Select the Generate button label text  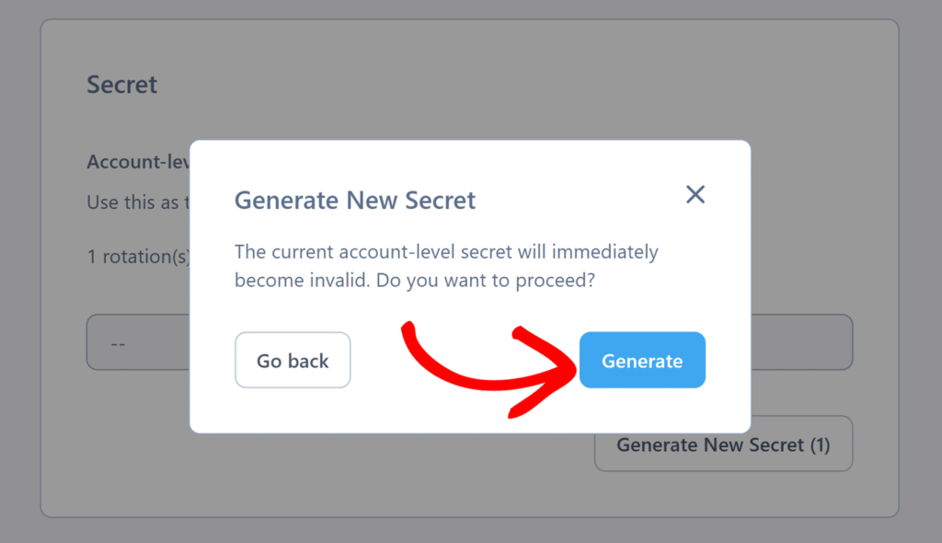(642, 360)
